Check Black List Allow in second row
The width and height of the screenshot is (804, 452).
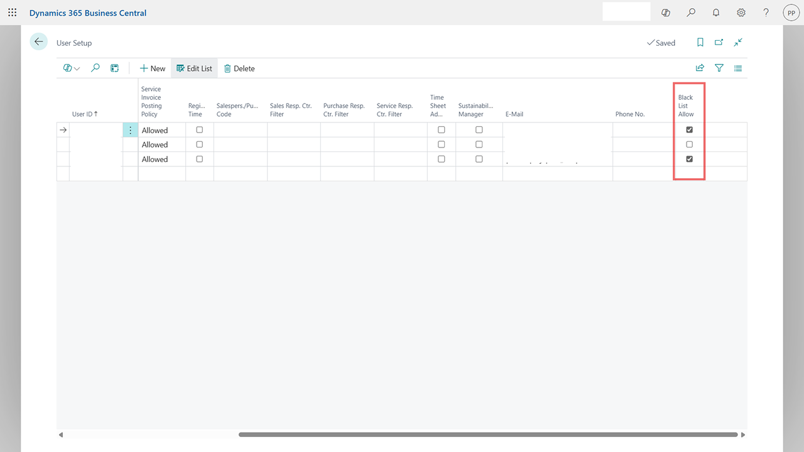click(689, 144)
